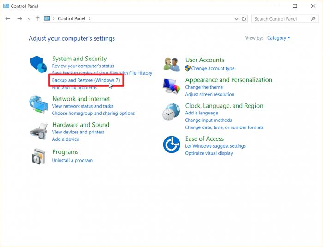The image size is (323, 247).
Task: Expand the address bar history dropdown
Action: 236,19
